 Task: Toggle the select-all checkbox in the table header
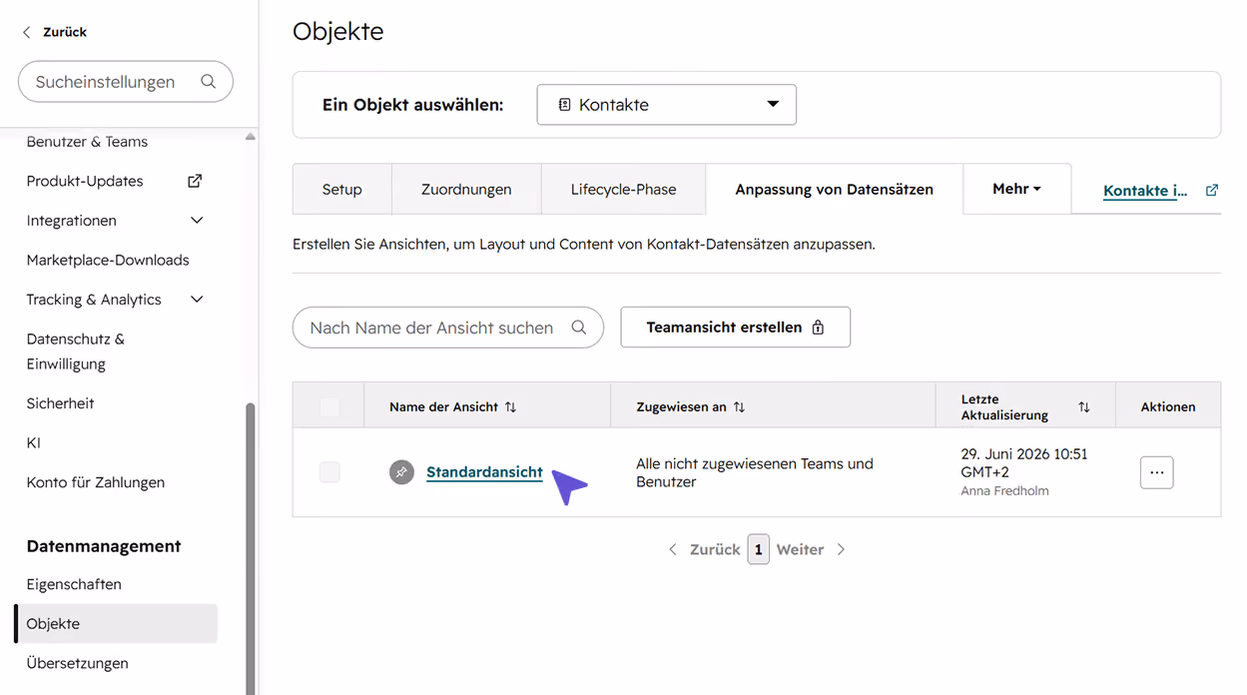click(x=329, y=407)
